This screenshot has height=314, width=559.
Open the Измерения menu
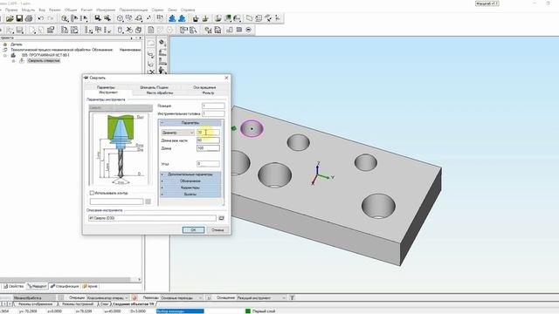106,10
